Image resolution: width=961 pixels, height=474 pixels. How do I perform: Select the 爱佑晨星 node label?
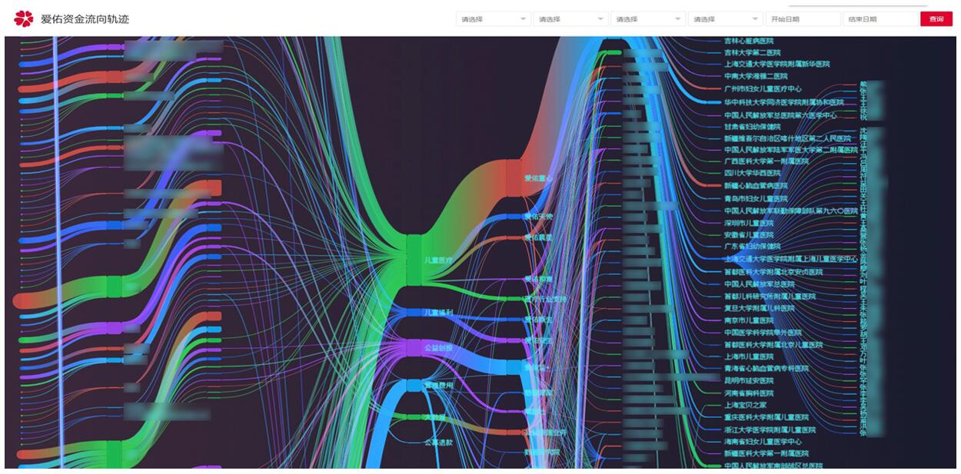point(538,238)
